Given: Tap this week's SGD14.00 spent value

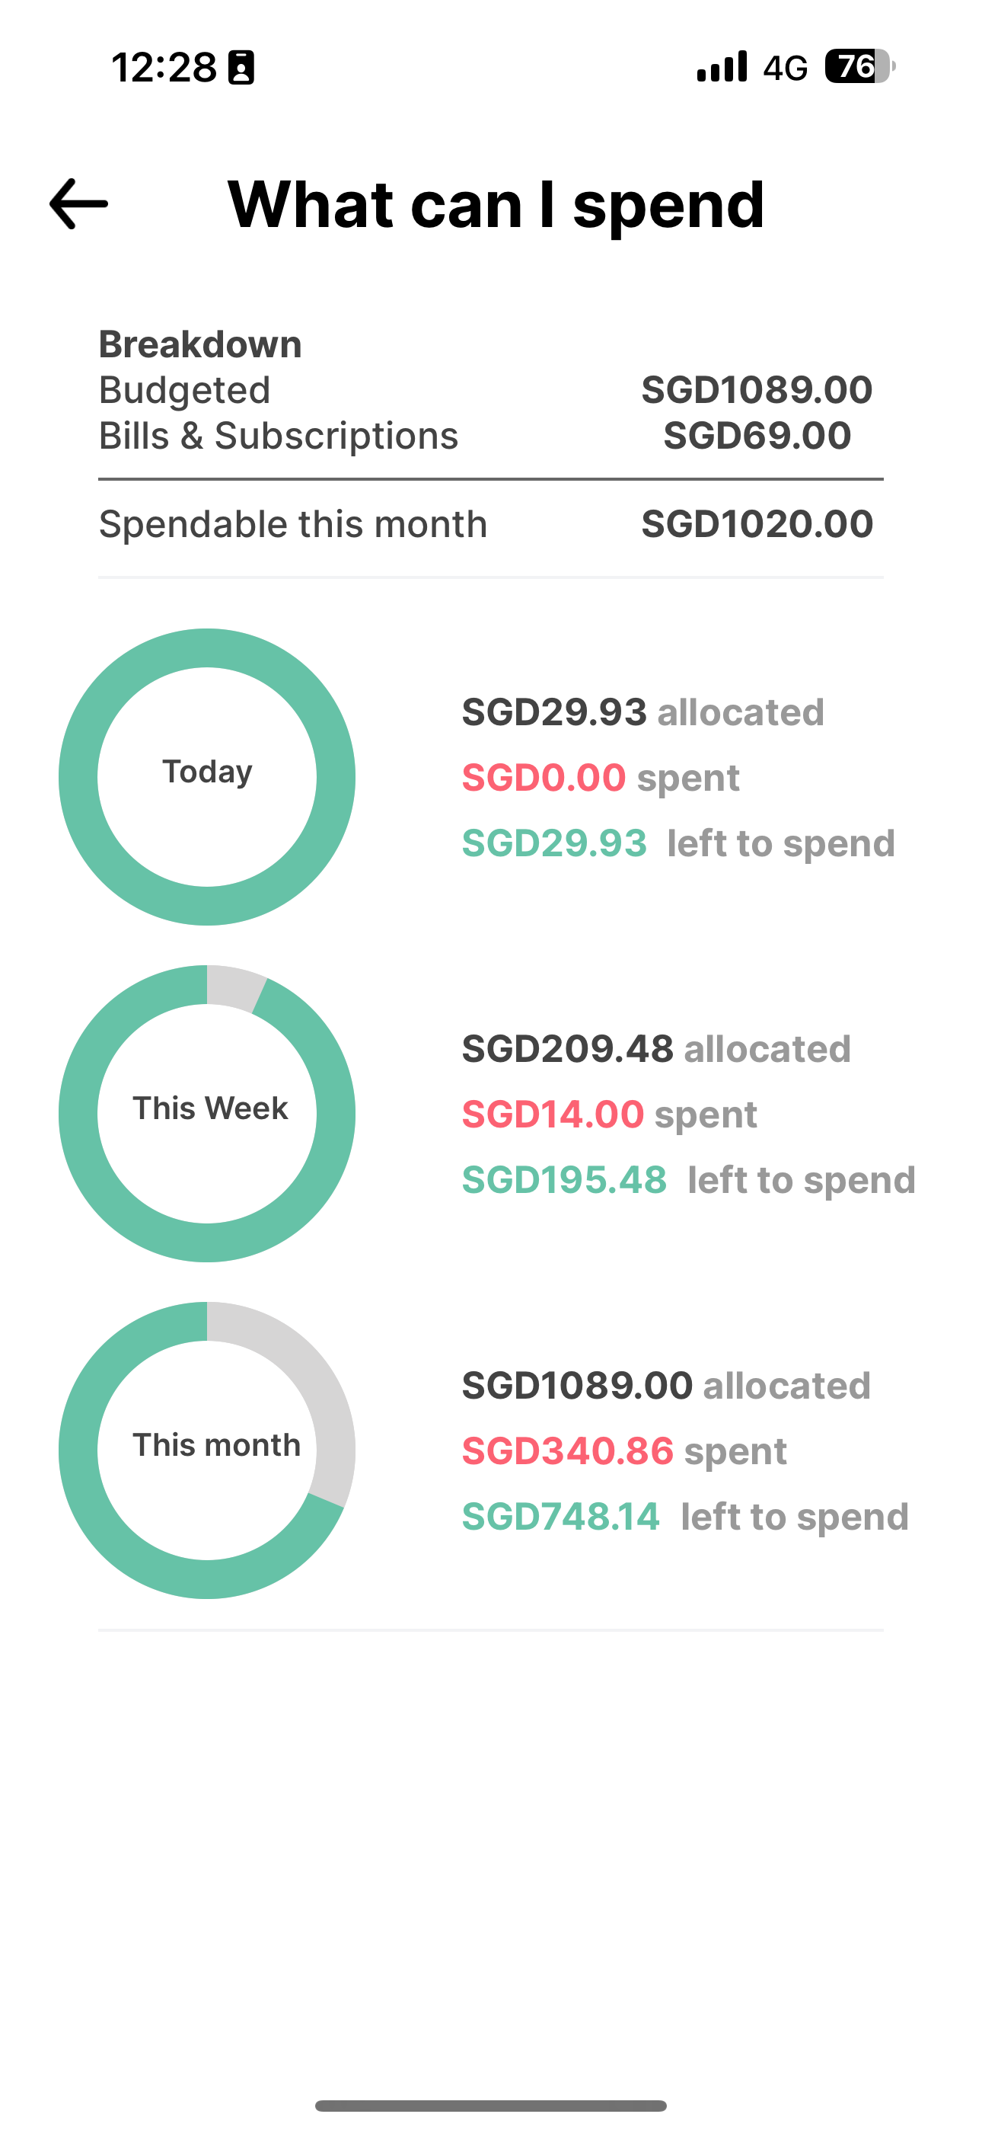Looking at the screenshot, I should [552, 1114].
